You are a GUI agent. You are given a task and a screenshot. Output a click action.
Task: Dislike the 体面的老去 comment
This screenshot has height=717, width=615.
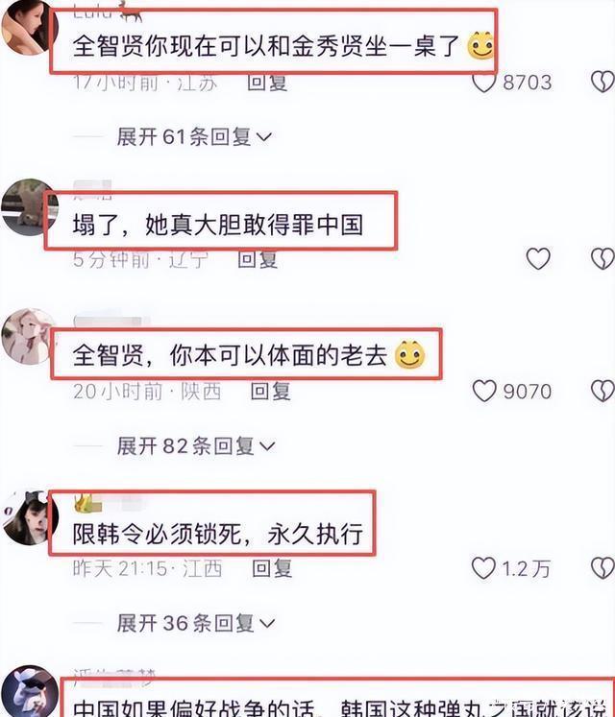coord(603,392)
